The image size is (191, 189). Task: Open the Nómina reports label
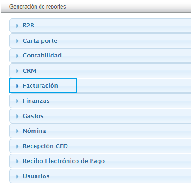35,131
